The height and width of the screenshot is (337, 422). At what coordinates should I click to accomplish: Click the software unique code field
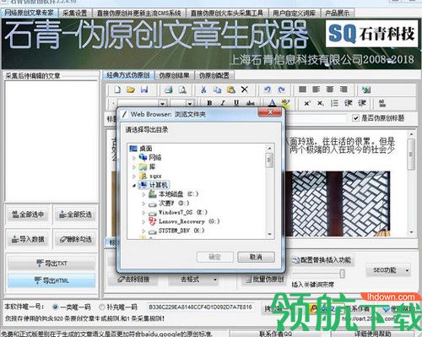(200, 307)
